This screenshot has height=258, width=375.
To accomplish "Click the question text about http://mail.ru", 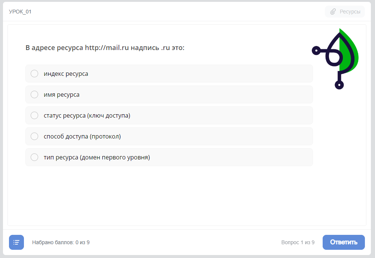I will pos(105,48).
